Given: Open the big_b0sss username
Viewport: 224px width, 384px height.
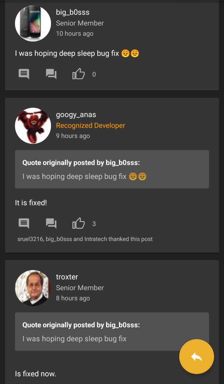Looking at the screenshot, I should (73, 12).
